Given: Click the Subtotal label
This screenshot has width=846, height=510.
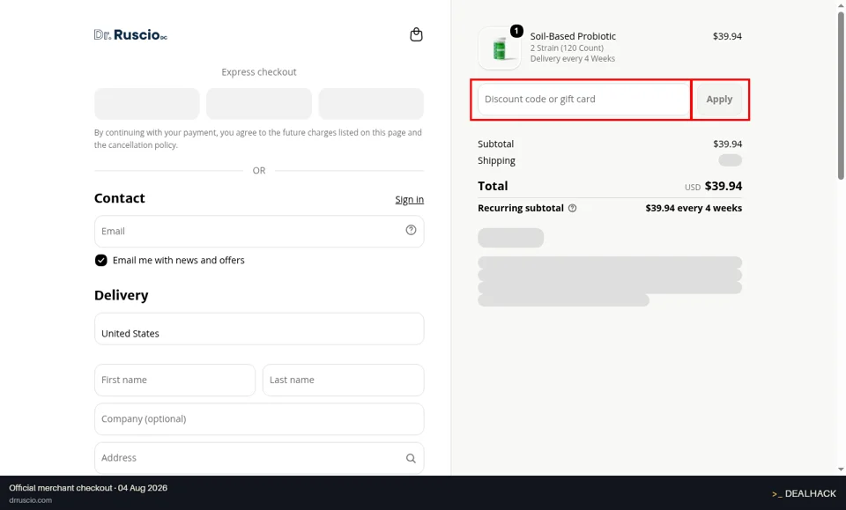Looking at the screenshot, I should 495,144.
